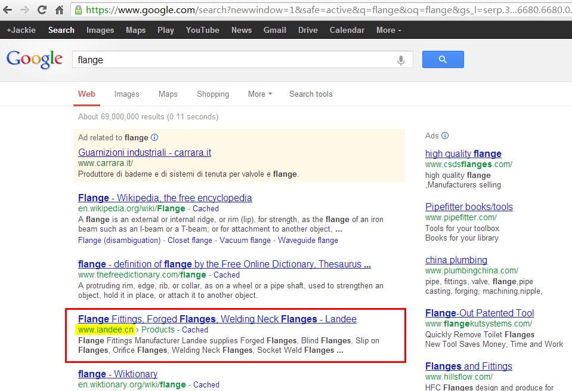Open Waveguide flange sitelink
This screenshot has height=391, width=572.
click(x=308, y=240)
